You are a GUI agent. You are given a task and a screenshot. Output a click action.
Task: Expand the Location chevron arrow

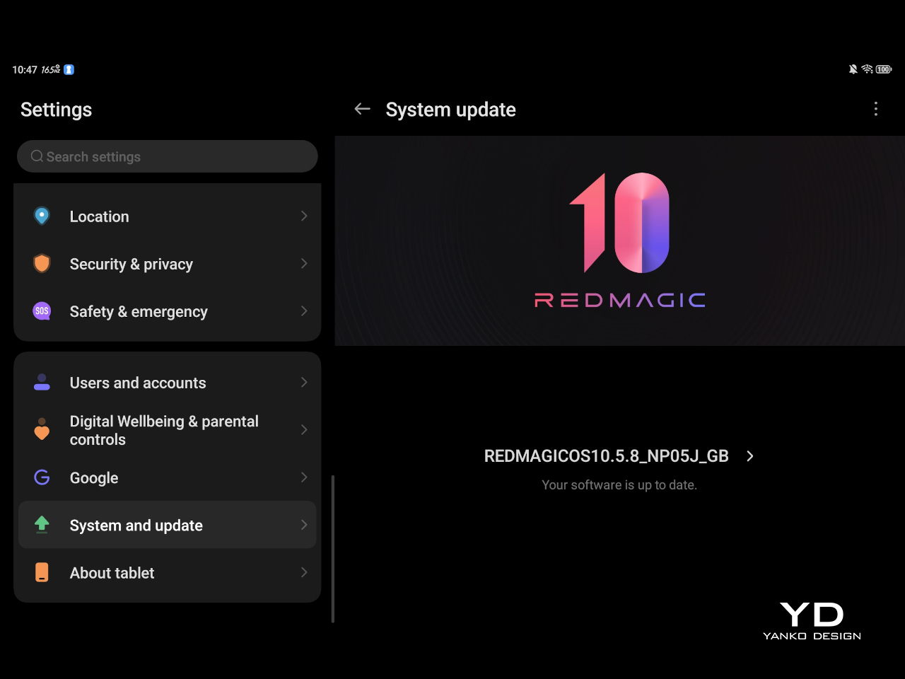304,216
